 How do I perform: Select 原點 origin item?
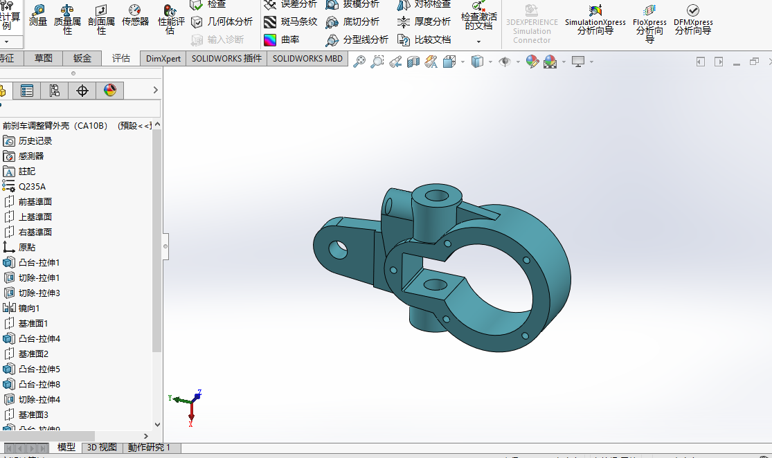tap(19, 248)
